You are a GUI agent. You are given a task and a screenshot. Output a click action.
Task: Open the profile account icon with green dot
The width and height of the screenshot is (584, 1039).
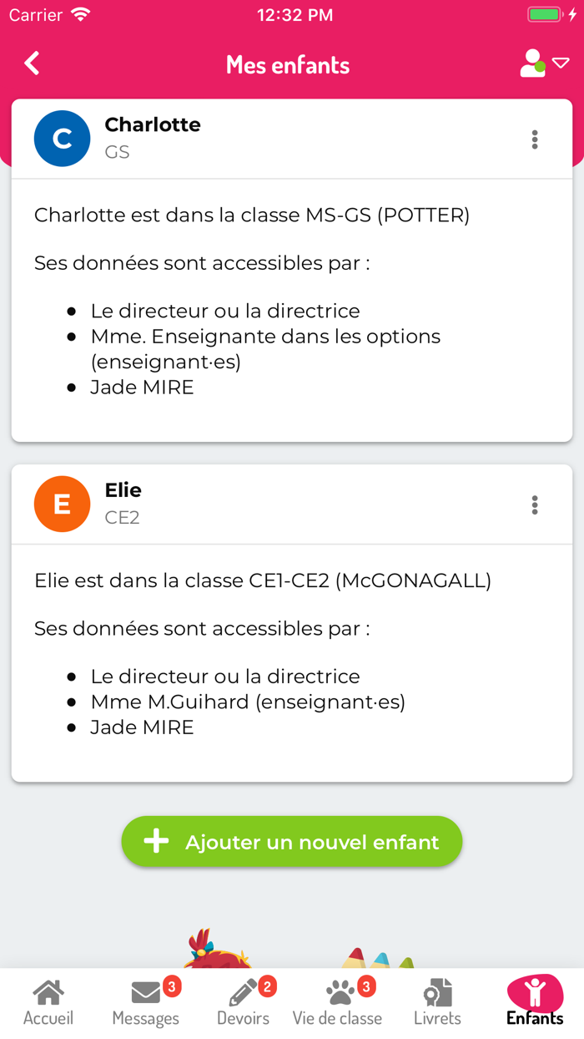(x=532, y=63)
